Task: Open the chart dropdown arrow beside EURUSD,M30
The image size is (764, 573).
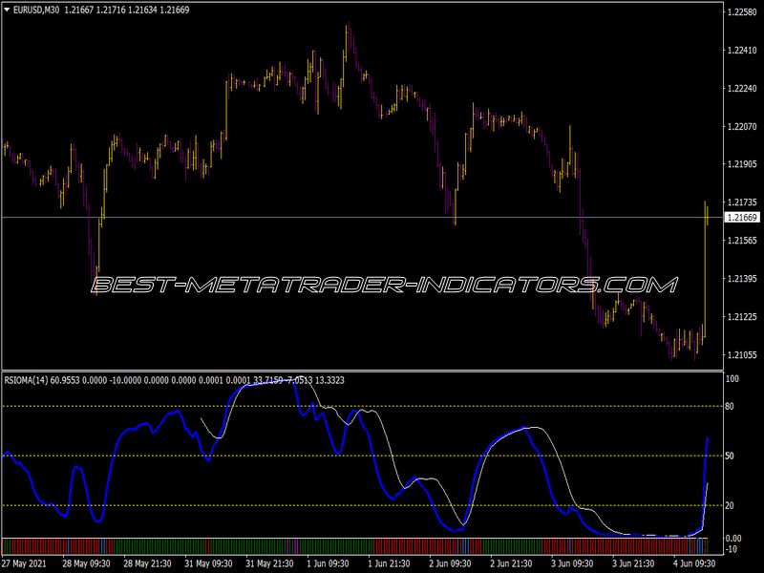Action: pyautogui.click(x=7, y=10)
